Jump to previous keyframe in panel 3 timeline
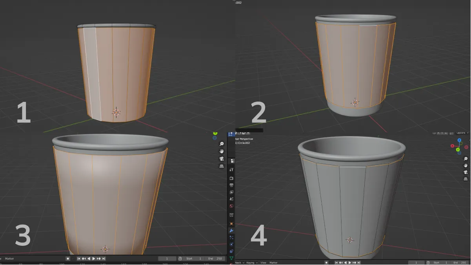Screen dimensions: 471x265 click(84, 259)
